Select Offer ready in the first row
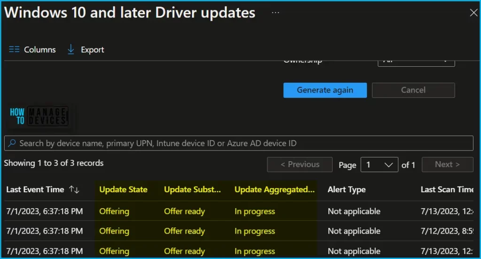 click(x=184, y=211)
